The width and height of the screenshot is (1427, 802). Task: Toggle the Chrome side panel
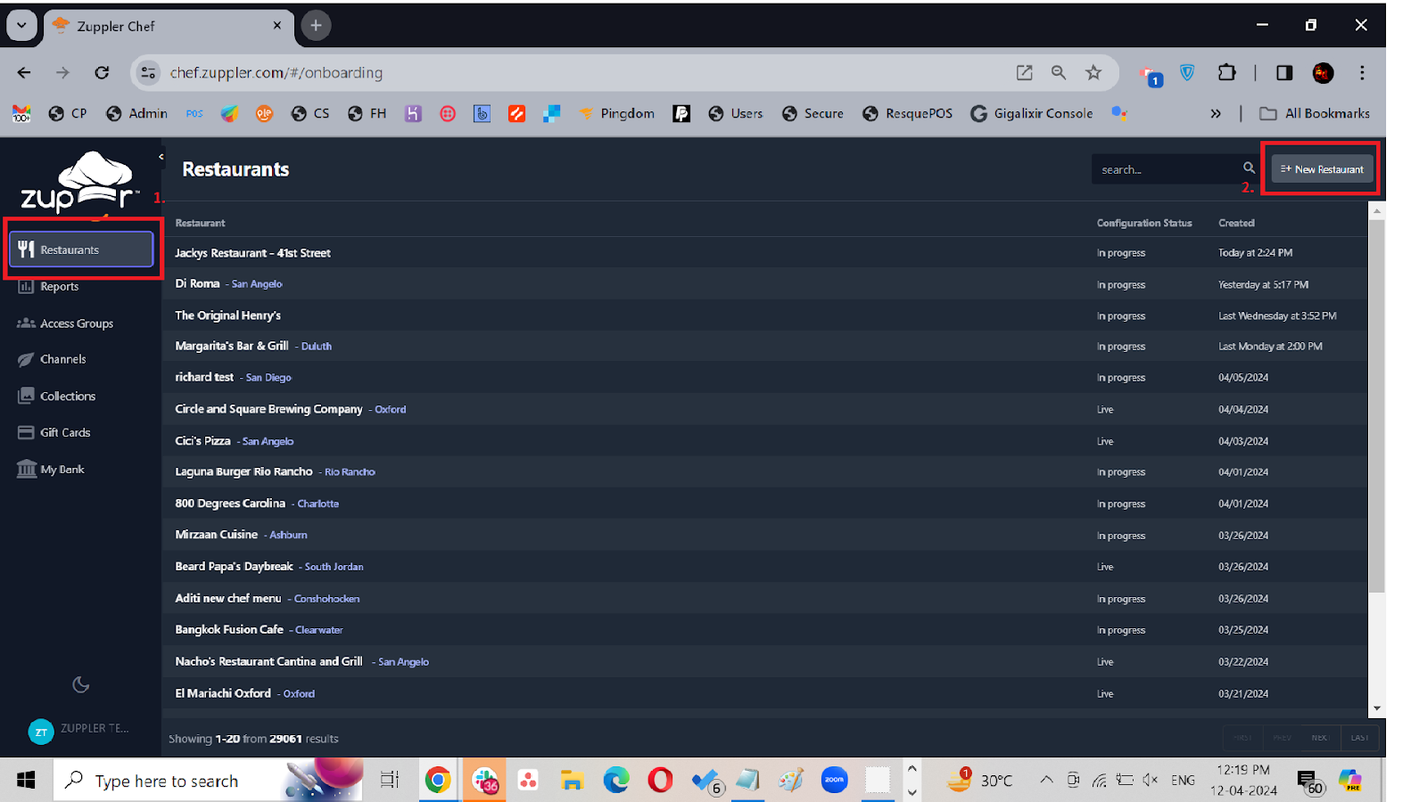1284,73
